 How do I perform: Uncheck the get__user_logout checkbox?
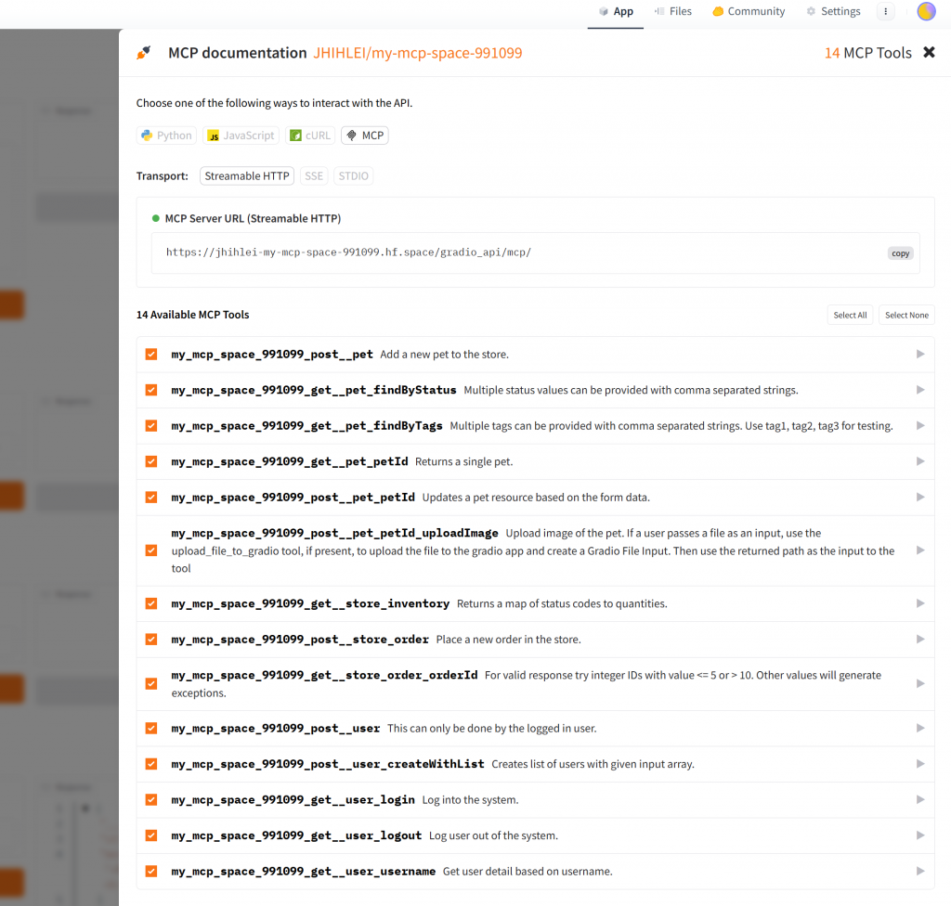click(x=151, y=835)
